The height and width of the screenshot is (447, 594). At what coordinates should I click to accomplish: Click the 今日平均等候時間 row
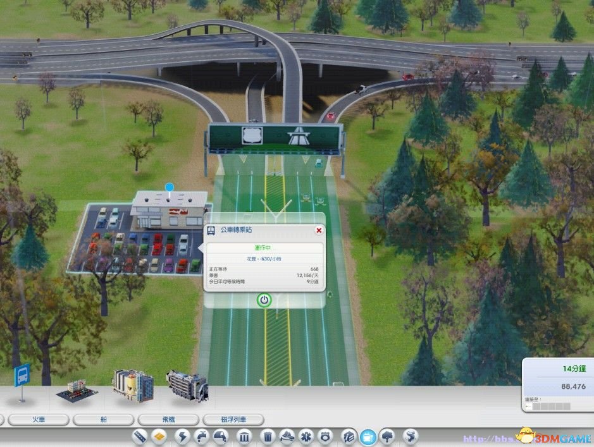coord(264,281)
